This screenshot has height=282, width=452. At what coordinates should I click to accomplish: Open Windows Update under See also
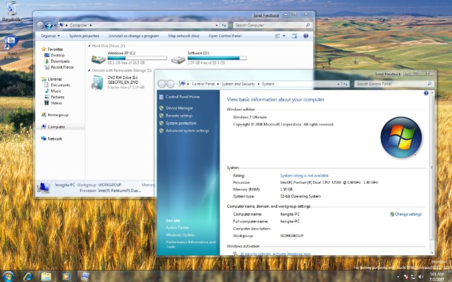coord(180,235)
